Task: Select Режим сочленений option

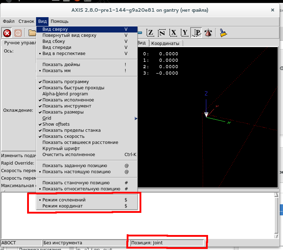Action: click(87, 200)
